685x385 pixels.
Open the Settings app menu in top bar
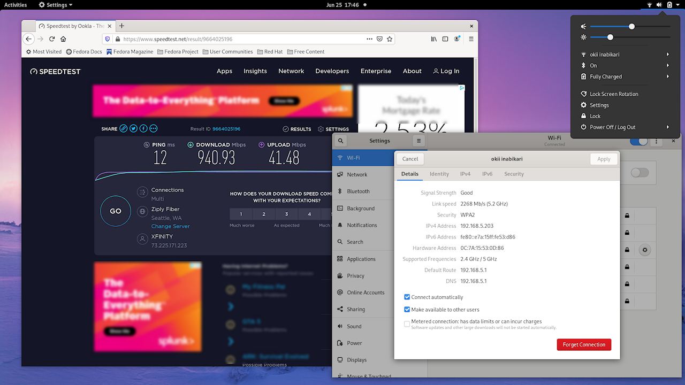pyautogui.click(x=56, y=5)
